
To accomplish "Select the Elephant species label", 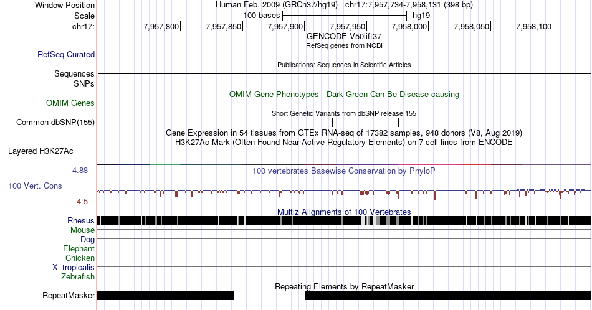I will click(x=79, y=248).
